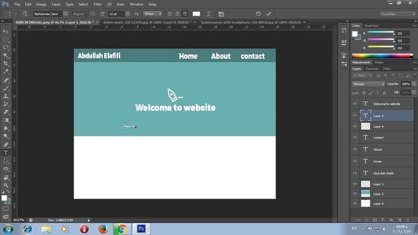Image resolution: width=418 pixels, height=235 pixels.
Task: Open the layer Opacity dropdown arrow
Action: tap(414, 84)
